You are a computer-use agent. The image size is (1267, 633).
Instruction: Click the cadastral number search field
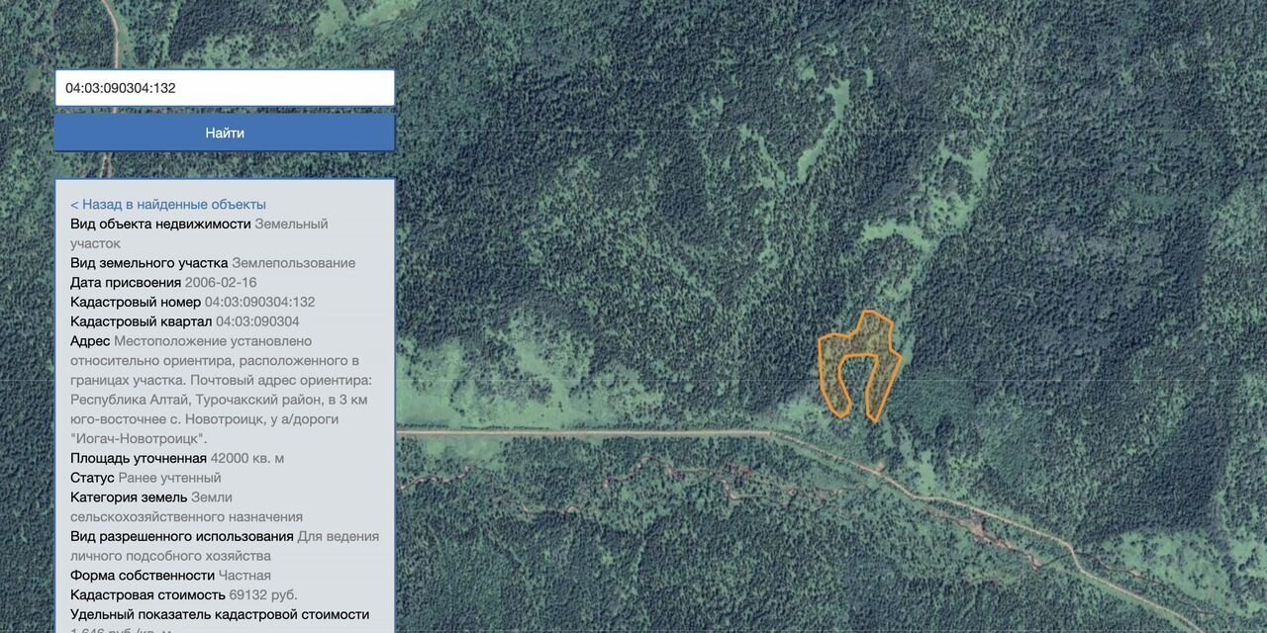coord(224,88)
